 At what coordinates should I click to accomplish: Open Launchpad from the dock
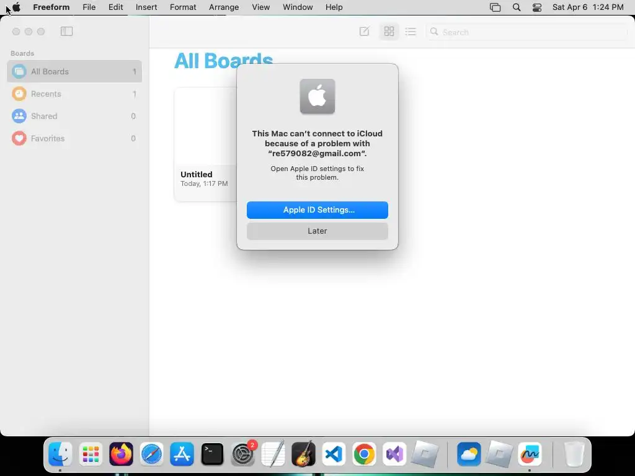(91, 454)
